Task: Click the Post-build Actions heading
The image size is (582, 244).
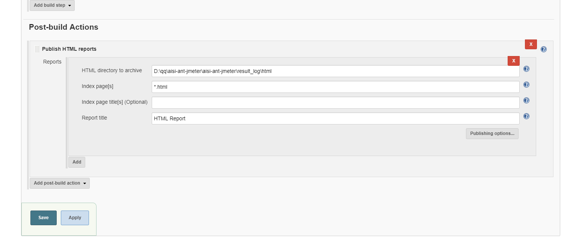Action: [x=63, y=27]
